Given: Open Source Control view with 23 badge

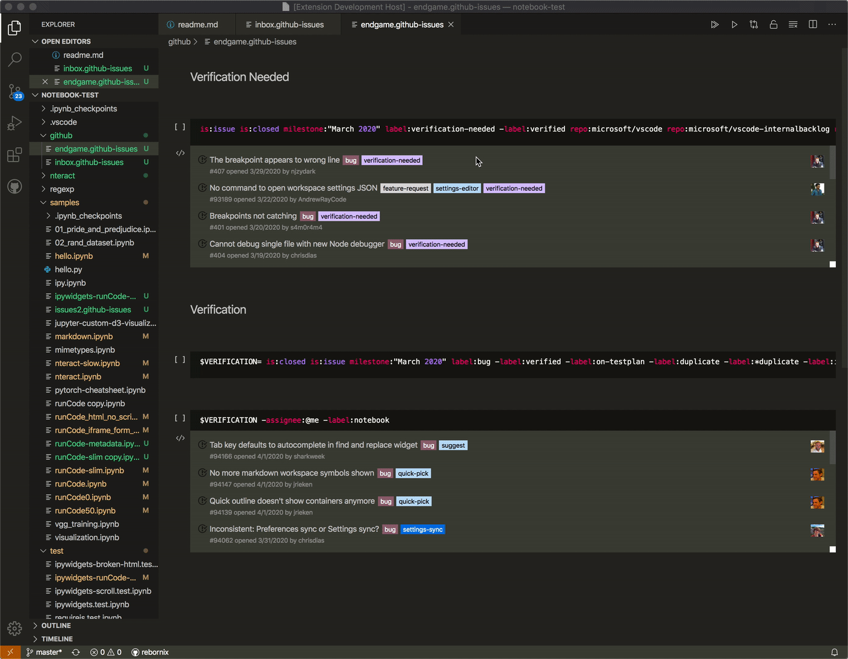Looking at the screenshot, I should [x=15, y=92].
